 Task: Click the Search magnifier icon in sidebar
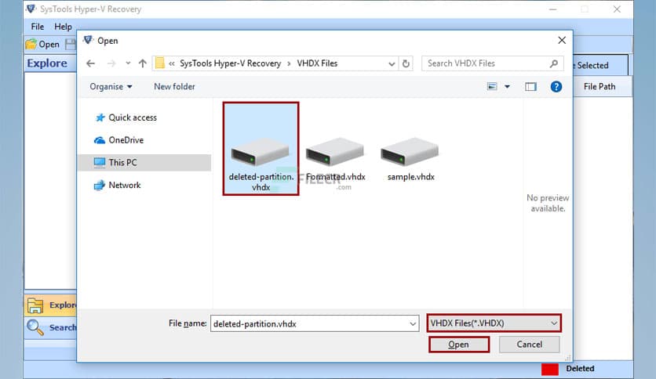(35, 327)
